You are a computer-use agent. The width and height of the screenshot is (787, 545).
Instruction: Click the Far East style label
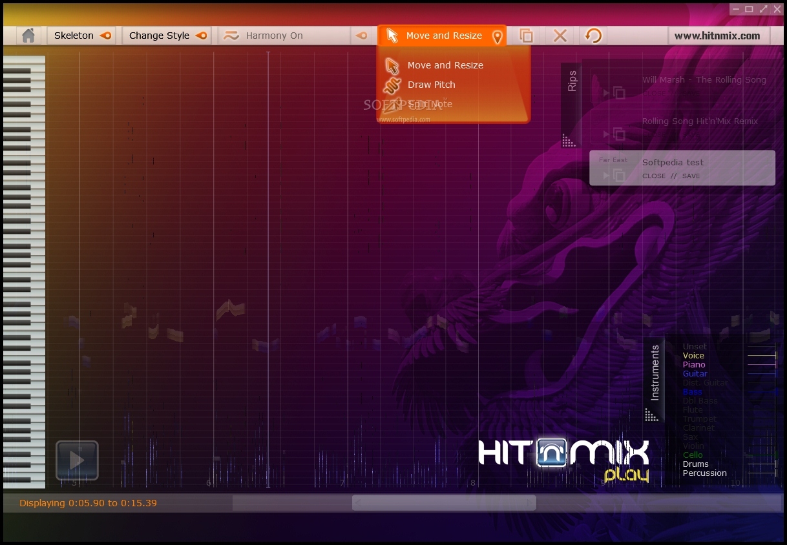613,160
